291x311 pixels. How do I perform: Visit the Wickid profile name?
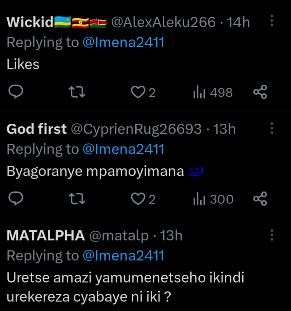tap(30, 22)
